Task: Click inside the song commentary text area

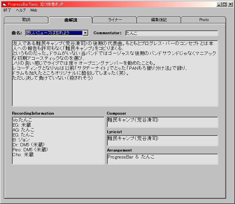Action: [115, 73]
